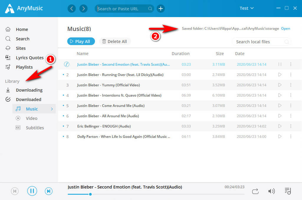
Task: Pause playback in bottom player
Action: (32, 191)
